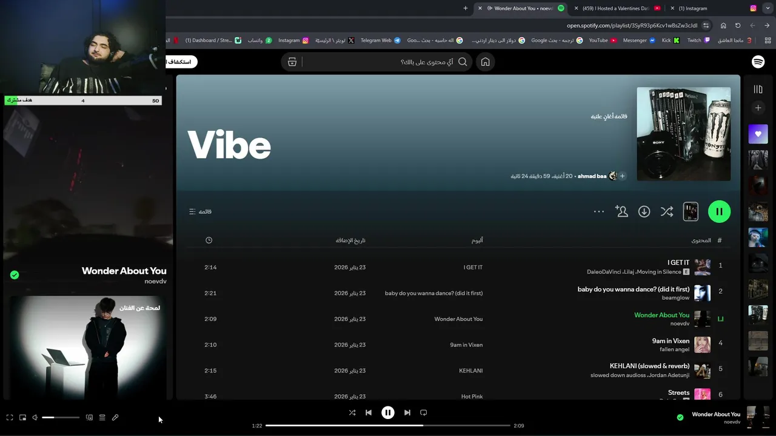This screenshot has width=776, height=436.
Task: Adjust the volume slider
Action: pos(61,417)
